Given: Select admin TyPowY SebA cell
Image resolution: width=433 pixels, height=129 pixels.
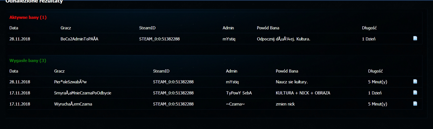Looking at the screenshot, I should pos(239,93).
